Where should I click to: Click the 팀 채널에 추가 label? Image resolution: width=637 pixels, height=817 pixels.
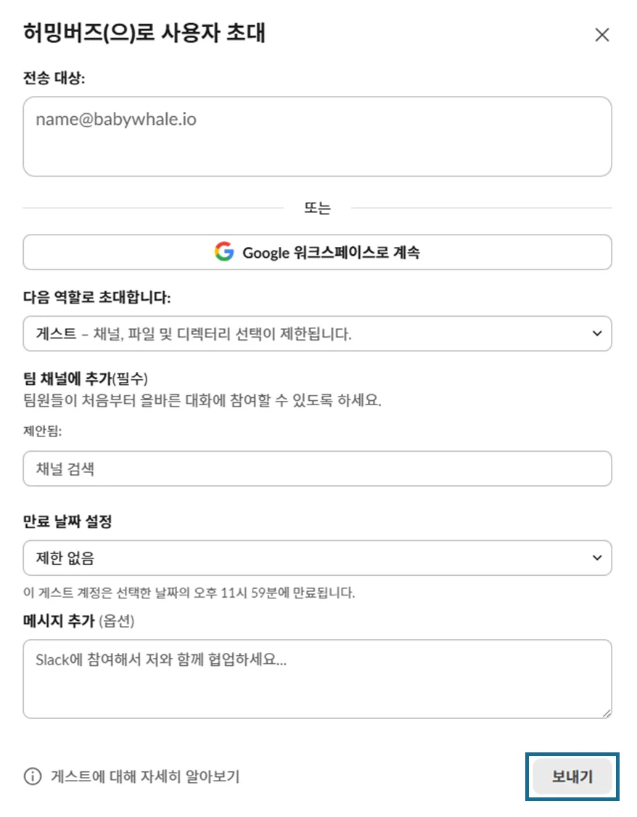[86, 378]
